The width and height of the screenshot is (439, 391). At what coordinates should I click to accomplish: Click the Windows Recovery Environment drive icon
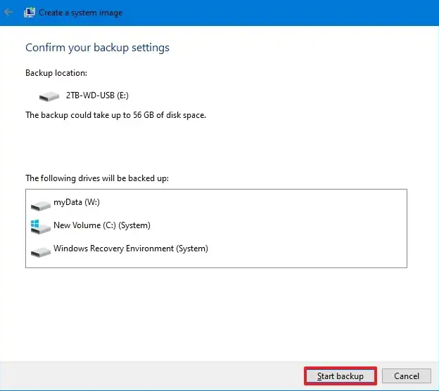pyautogui.click(x=41, y=252)
